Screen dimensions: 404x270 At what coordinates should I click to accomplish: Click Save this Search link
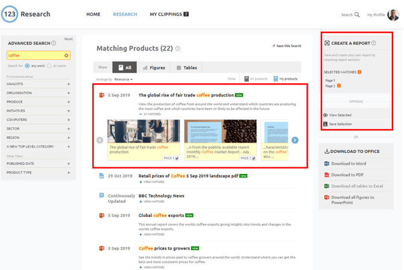287,46
